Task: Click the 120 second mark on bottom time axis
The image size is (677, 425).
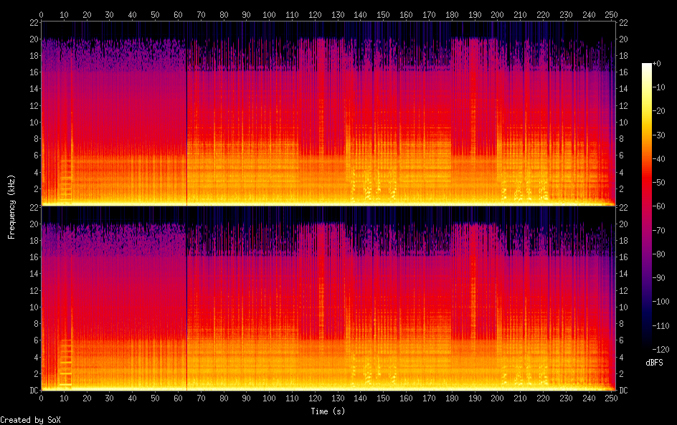Action: coord(314,398)
